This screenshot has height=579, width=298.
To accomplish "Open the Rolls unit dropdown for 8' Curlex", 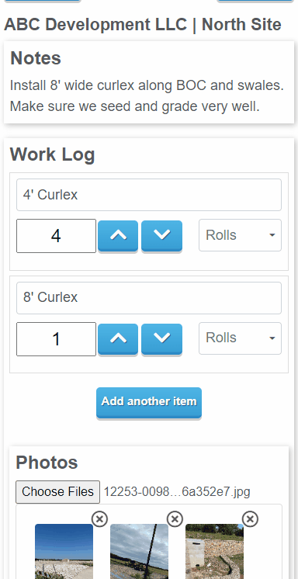I will (x=240, y=338).
